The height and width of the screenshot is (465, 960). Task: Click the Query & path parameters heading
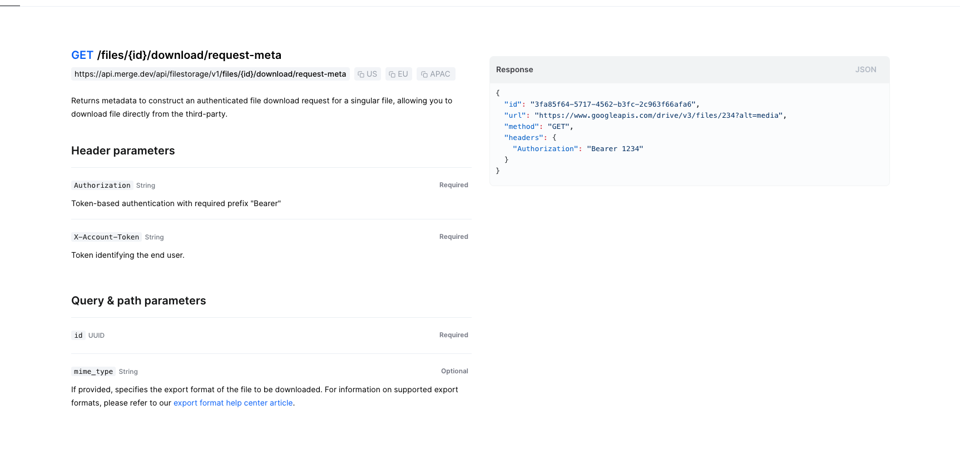[138, 301]
